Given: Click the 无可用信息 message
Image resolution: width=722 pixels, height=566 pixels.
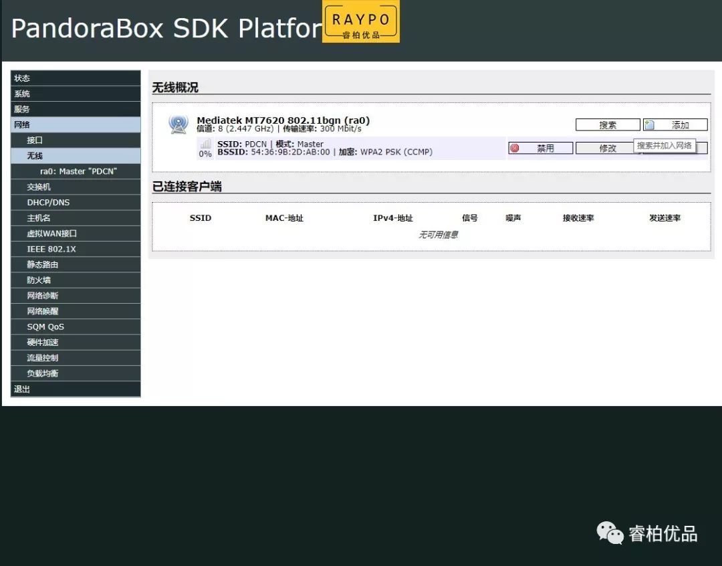Looking at the screenshot, I should pos(438,235).
